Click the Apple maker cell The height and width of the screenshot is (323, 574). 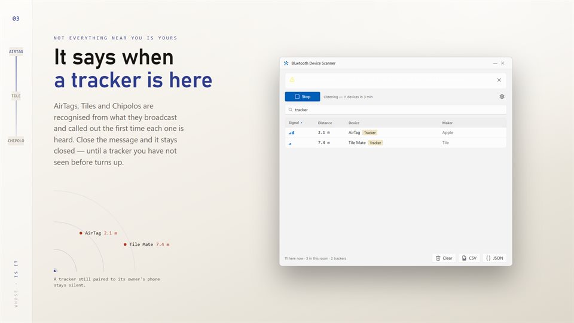tap(448, 133)
